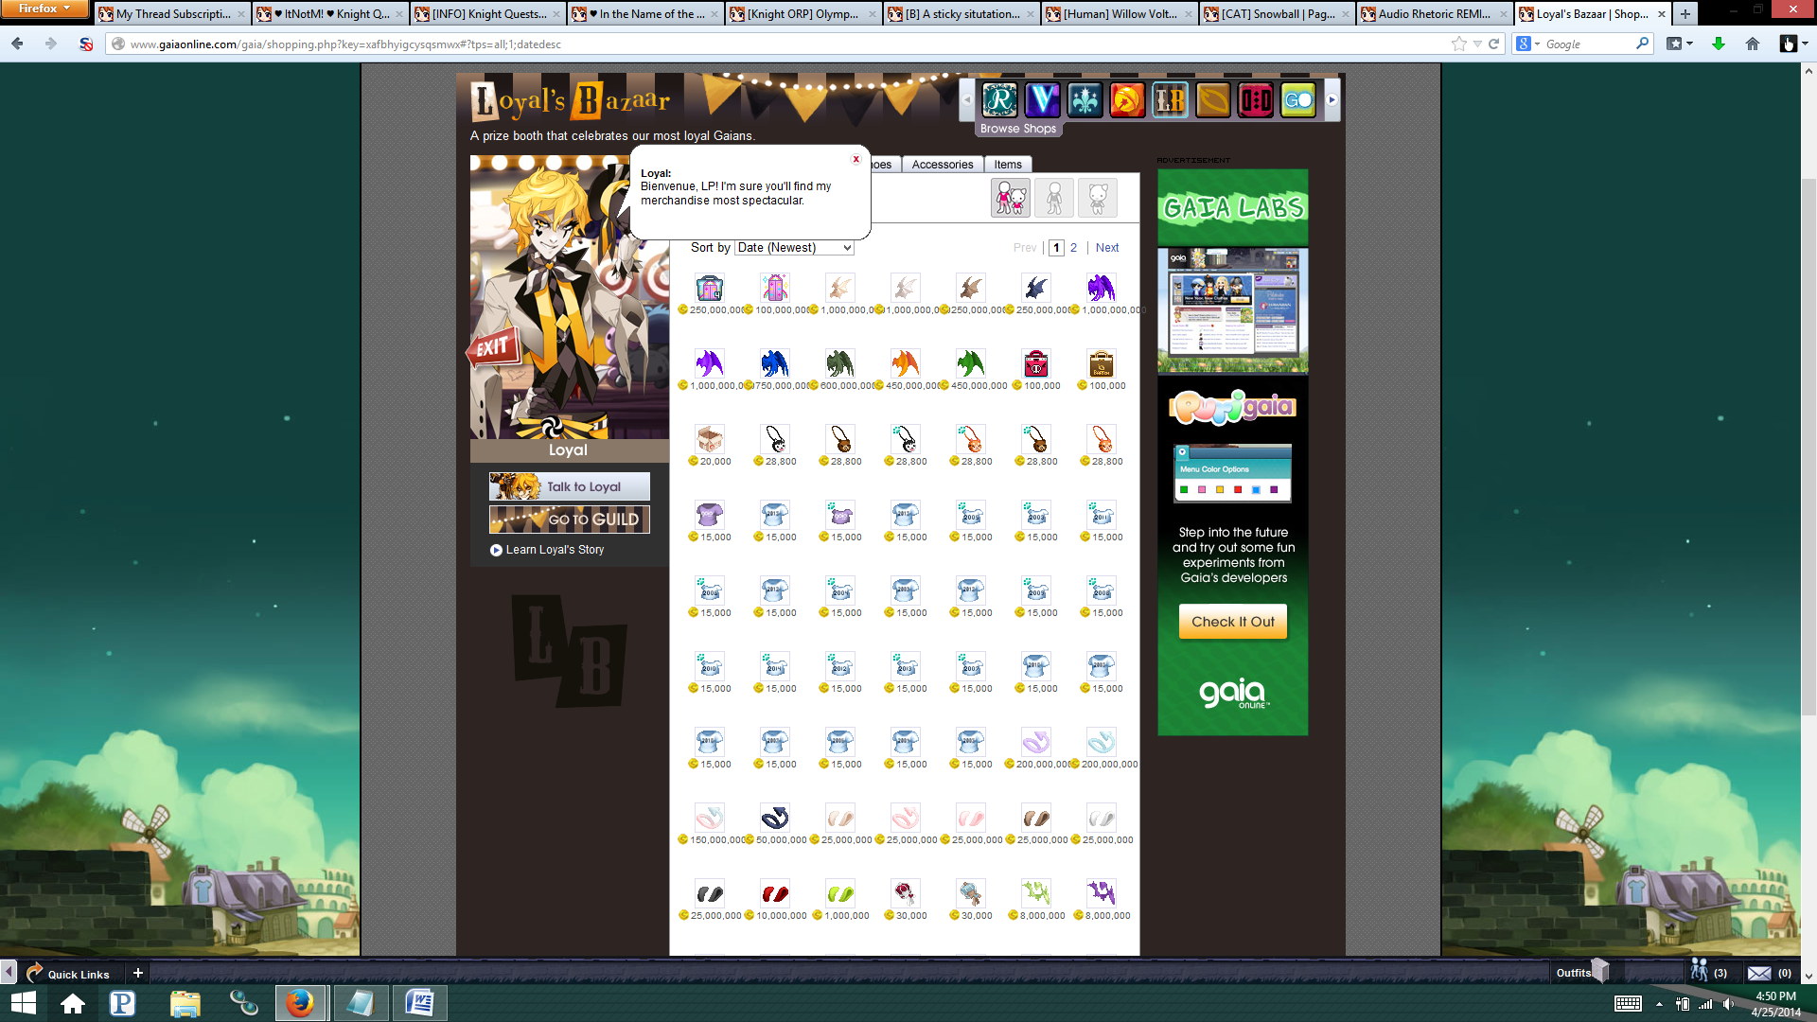The height and width of the screenshot is (1022, 1817).
Task: Switch to My Thread Subscriptions browser tab
Action: click(x=172, y=14)
